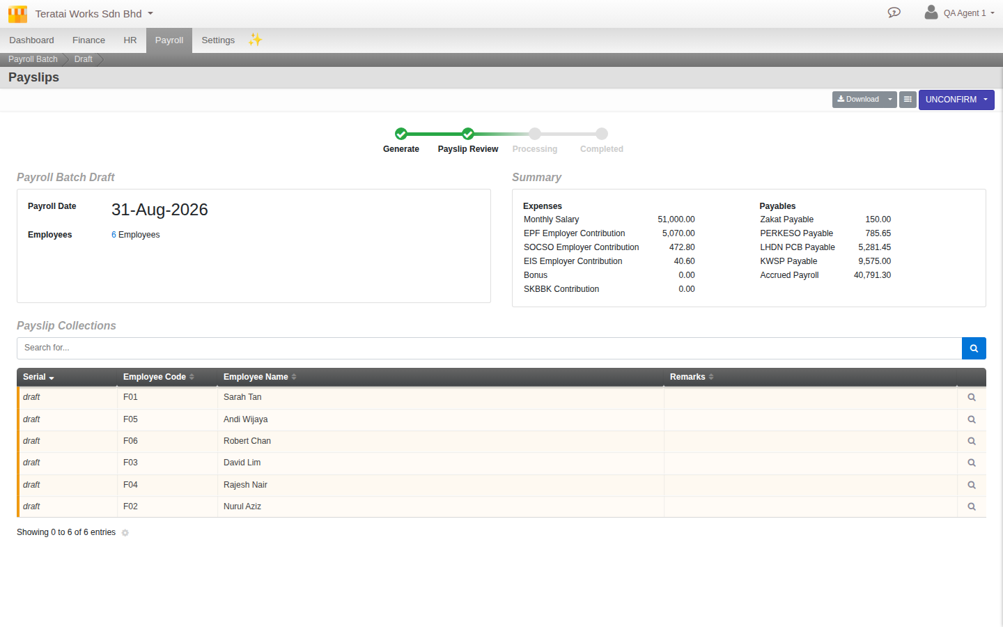Click the Payslip Review step checkmark

[x=468, y=134]
